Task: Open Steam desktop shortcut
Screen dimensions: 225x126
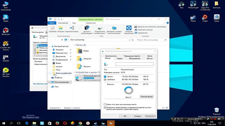Action: point(193,18)
